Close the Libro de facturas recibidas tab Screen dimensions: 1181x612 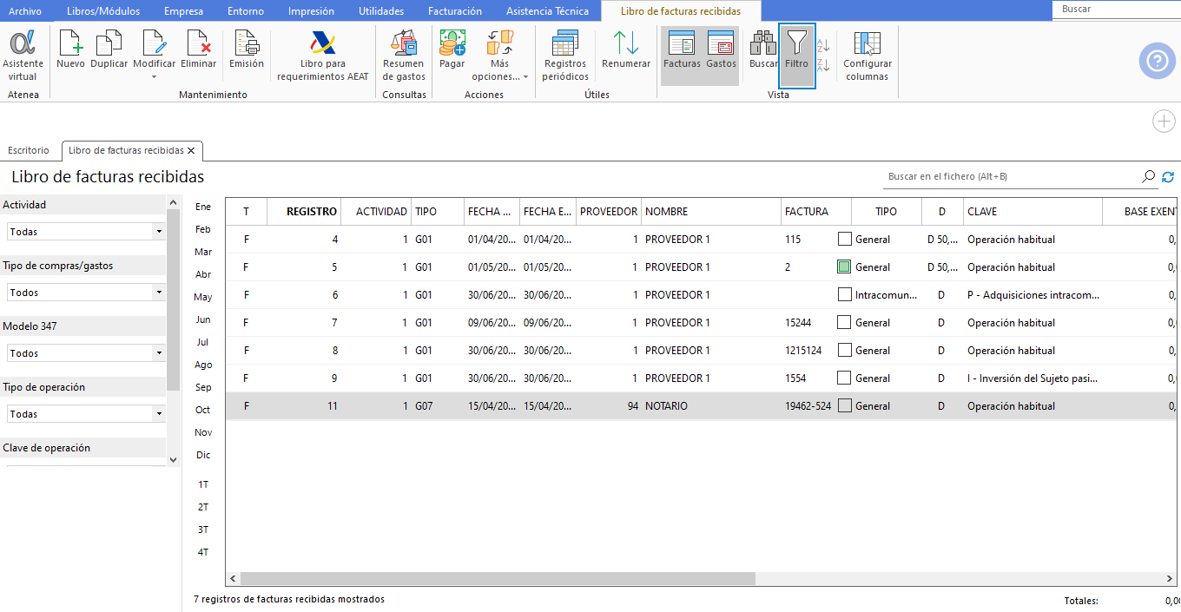click(190, 150)
